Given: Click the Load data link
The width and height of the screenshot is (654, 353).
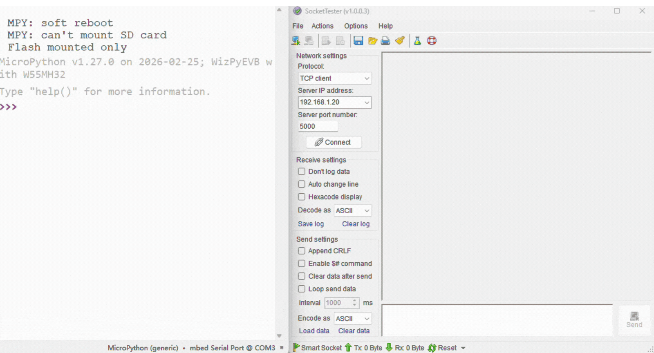Looking at the screenshot, I should tap(314, 331).
